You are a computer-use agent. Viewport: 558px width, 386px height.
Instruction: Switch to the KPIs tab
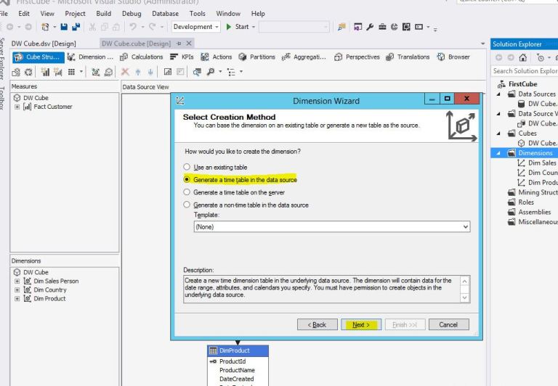182,57
